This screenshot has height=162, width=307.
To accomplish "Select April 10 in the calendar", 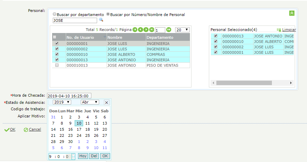I will point(79,123).
